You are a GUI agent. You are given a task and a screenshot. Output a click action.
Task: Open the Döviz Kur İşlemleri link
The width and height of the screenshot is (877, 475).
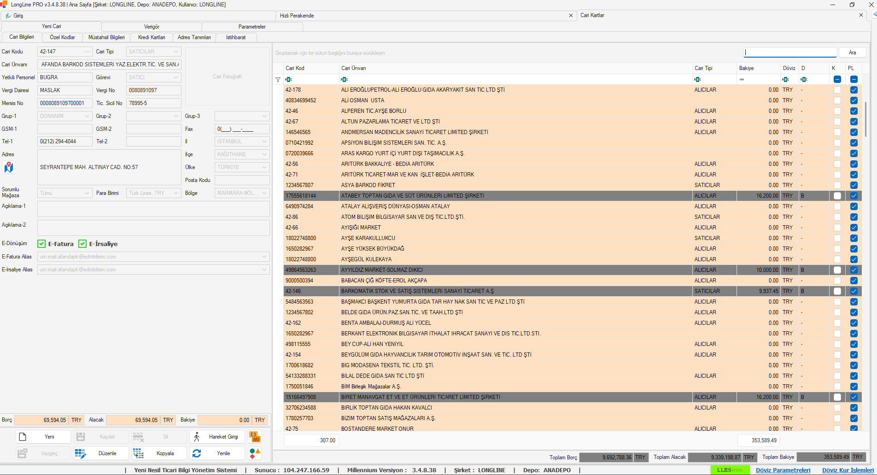click(x=848, y=470)
